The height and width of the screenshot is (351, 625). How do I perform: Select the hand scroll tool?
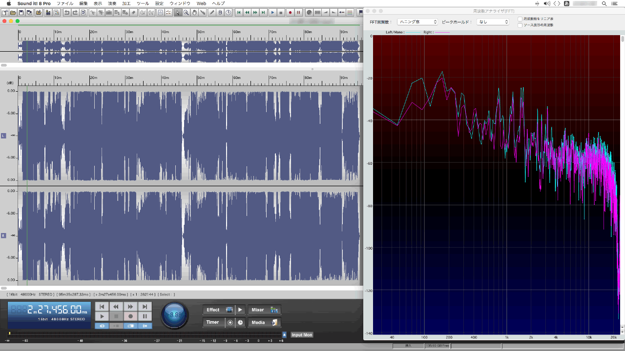tap(194, 12)
